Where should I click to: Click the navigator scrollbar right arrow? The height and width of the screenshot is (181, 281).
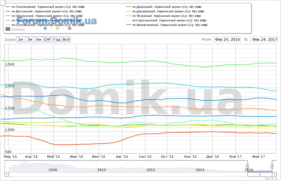pyautogui.click(x=274, y=174)
